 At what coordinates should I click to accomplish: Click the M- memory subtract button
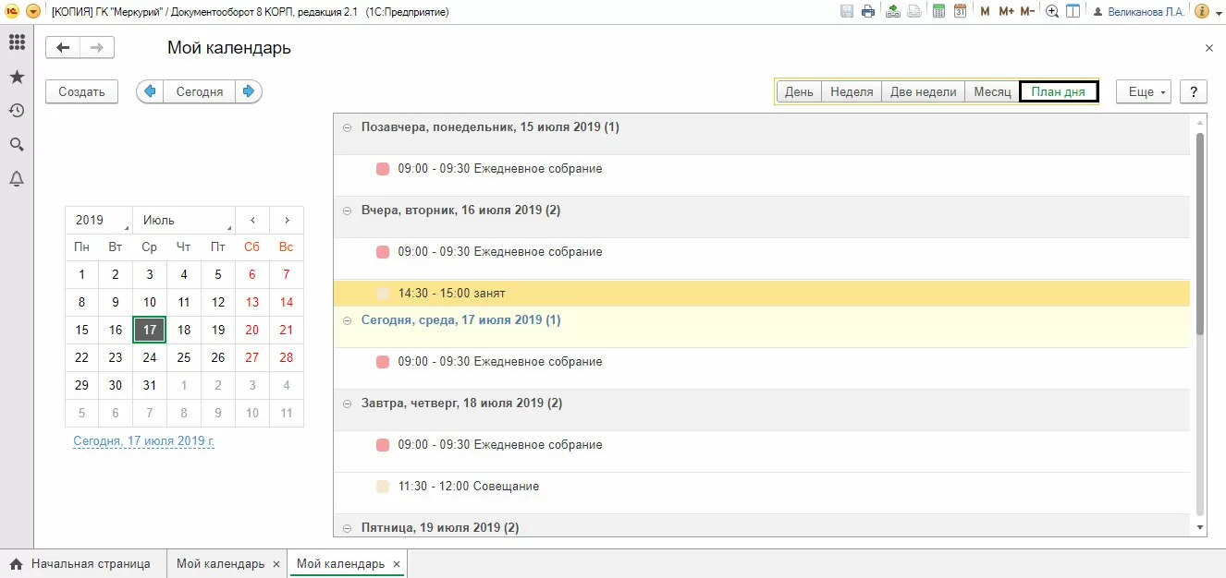(1027, 11)
